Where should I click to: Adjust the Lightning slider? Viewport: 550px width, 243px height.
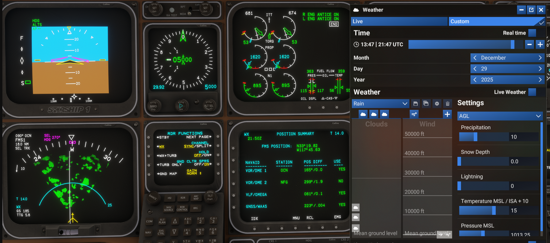pyautogui.click(x=484, y=186)
